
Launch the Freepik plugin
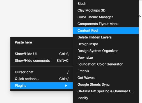[x=106, y=71]
